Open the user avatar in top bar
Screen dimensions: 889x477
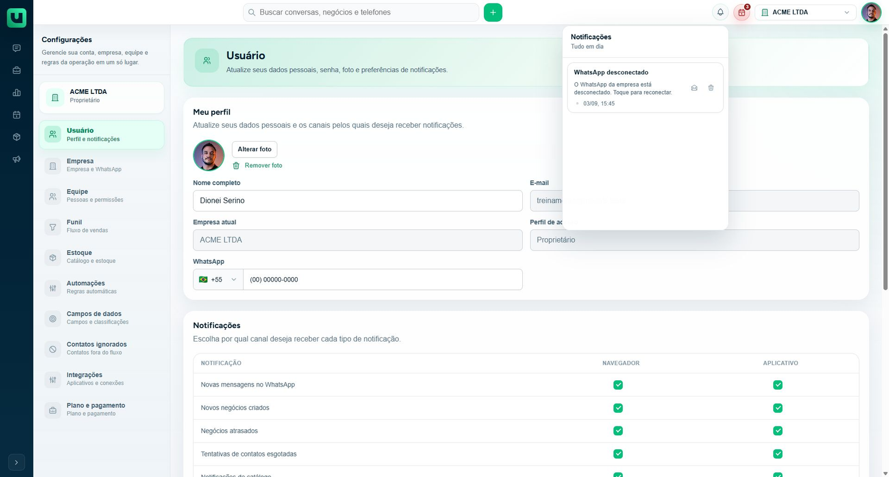[871, 12]
